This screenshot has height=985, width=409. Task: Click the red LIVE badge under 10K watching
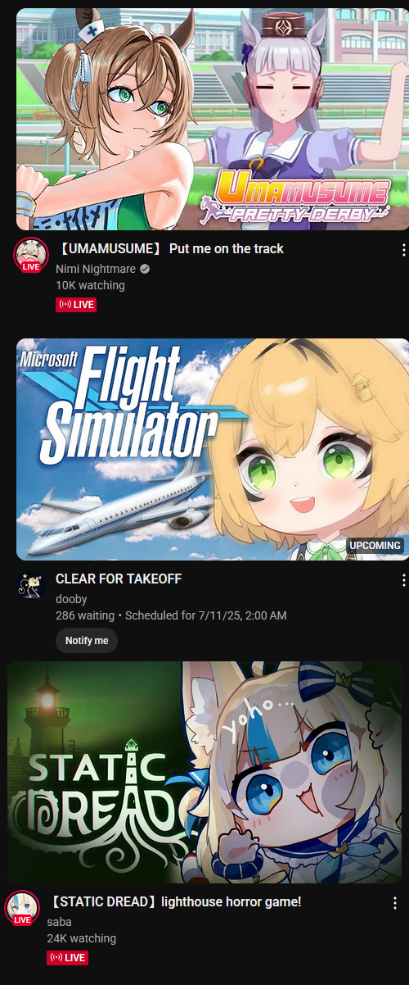tap(76, 305)
